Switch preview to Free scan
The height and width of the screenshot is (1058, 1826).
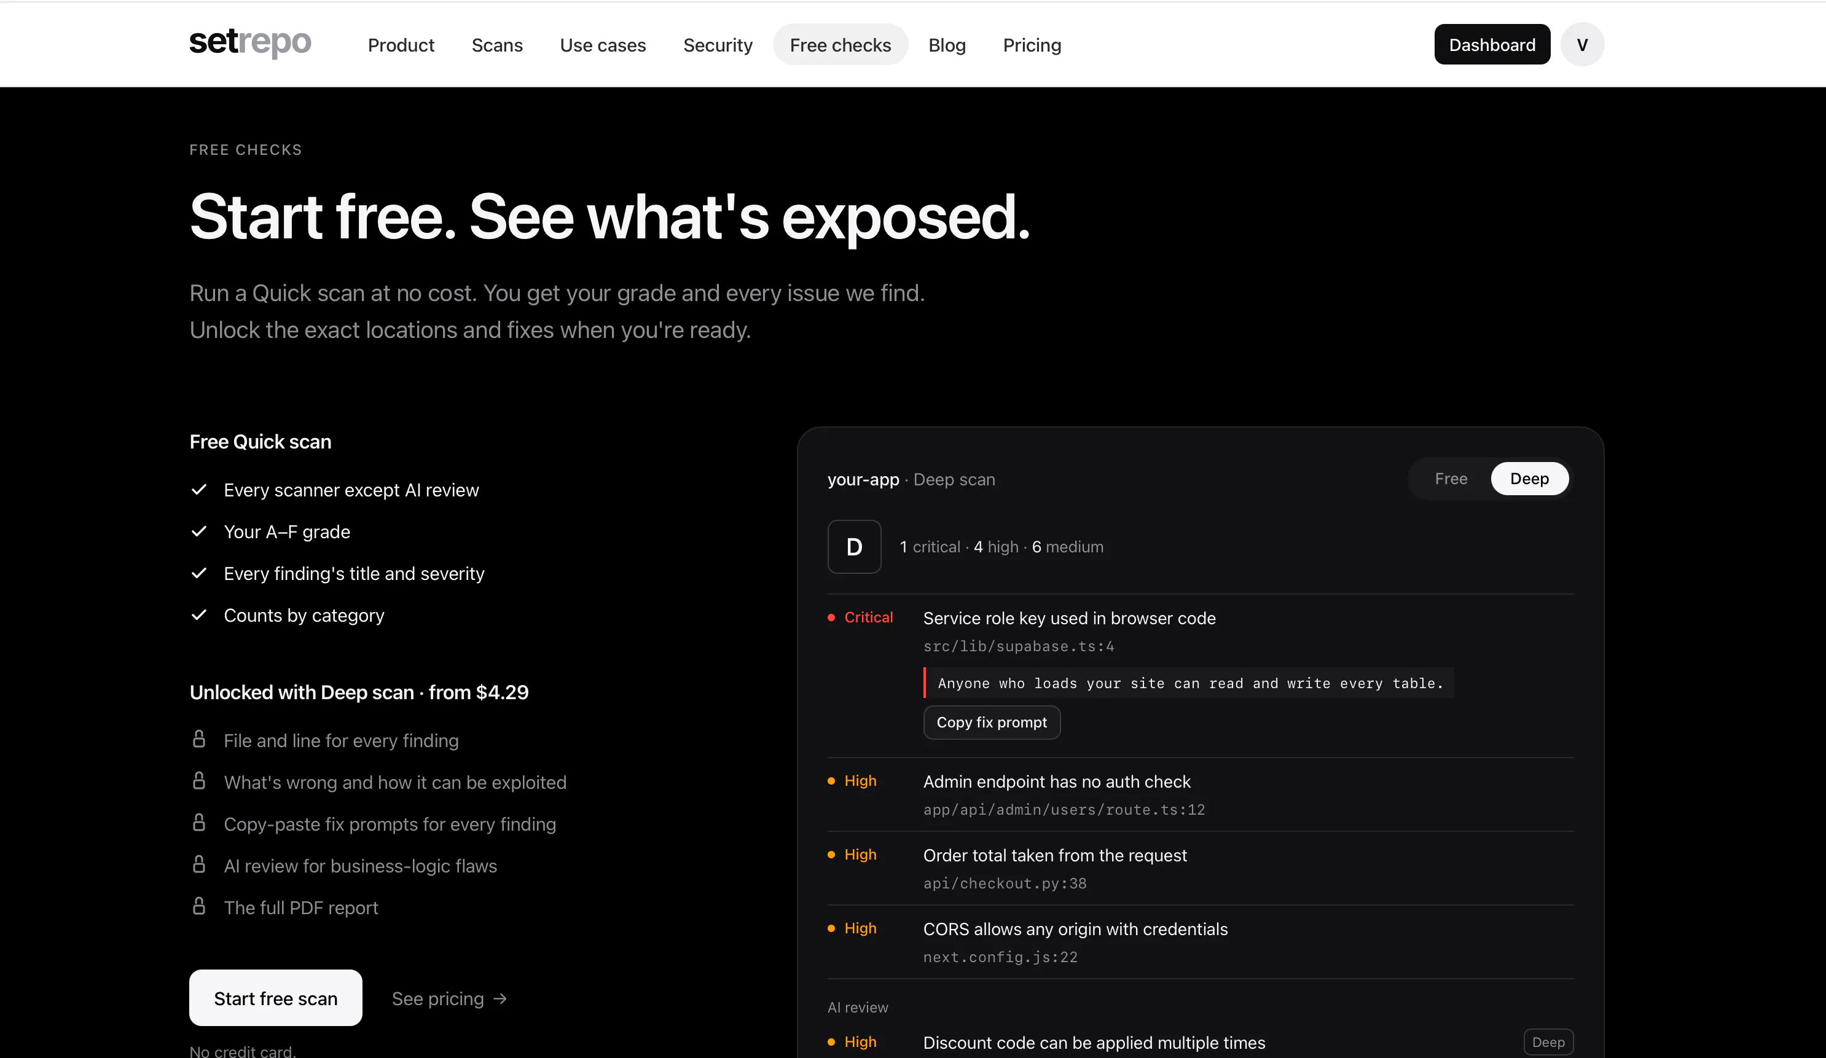coord(1451,479)
